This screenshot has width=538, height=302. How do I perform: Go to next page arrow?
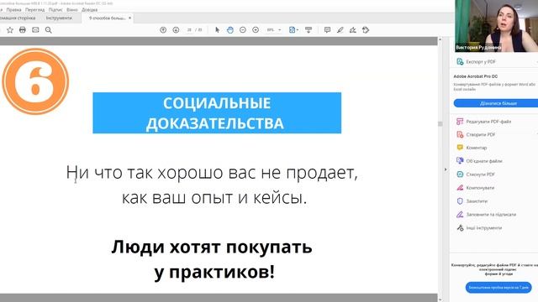176,30
